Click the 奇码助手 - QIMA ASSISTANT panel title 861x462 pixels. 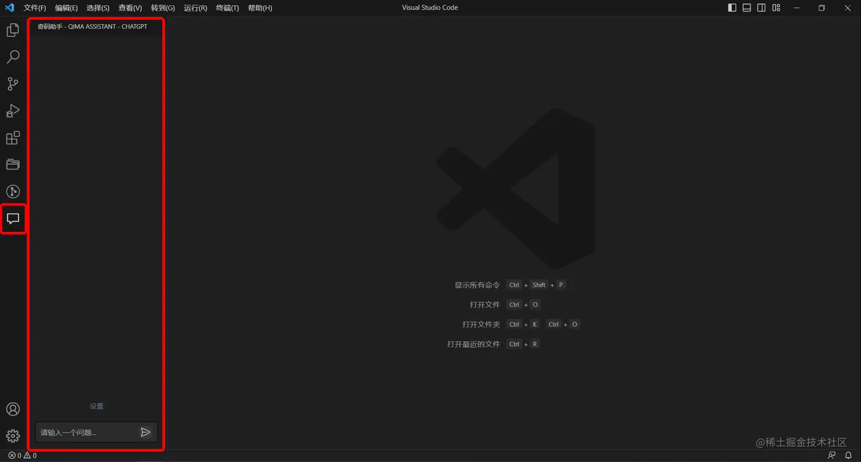pos(93,26)
